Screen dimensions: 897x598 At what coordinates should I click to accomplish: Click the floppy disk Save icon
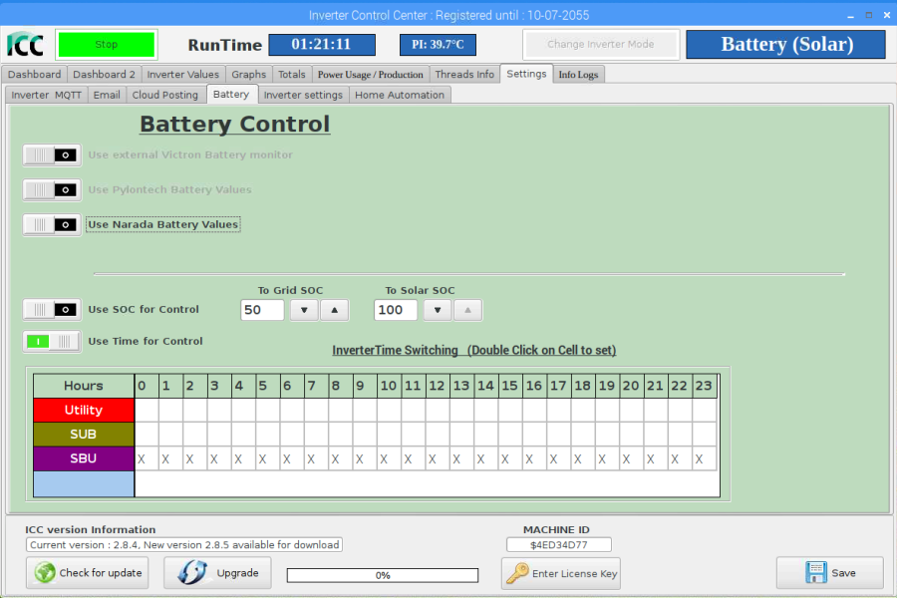click(x=815, y=573)
